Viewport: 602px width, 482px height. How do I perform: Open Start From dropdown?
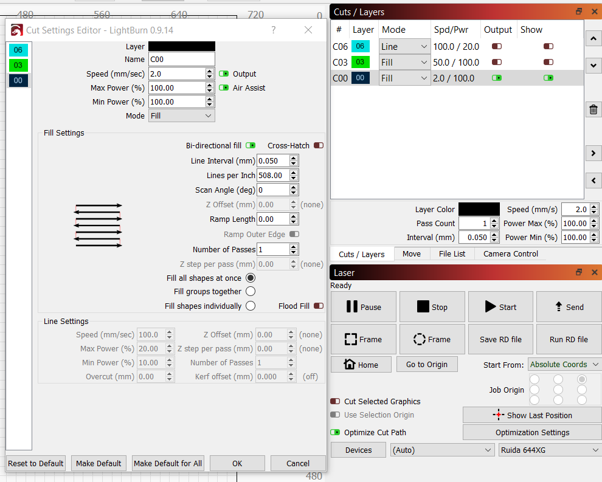pos(564,365)
